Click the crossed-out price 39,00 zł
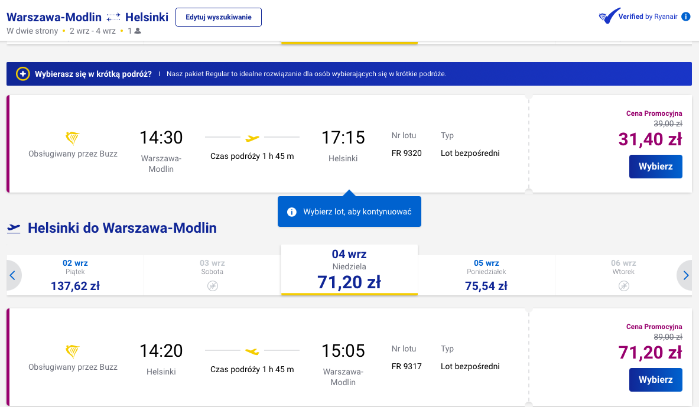The width and height of the screenshot is (699, 407). (x=668, y=123)
